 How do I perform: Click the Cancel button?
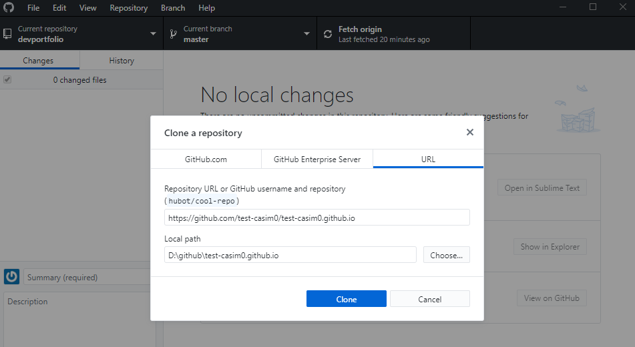(x=430, y=299)
